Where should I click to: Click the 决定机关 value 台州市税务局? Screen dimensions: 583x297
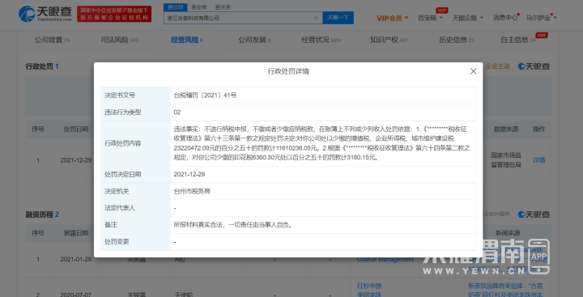click(x=192, y=192)
